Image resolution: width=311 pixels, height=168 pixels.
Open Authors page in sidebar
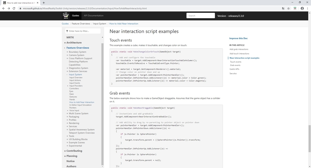point(72,166)
